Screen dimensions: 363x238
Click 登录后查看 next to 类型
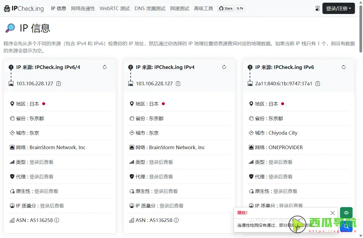tap(41, 162)
